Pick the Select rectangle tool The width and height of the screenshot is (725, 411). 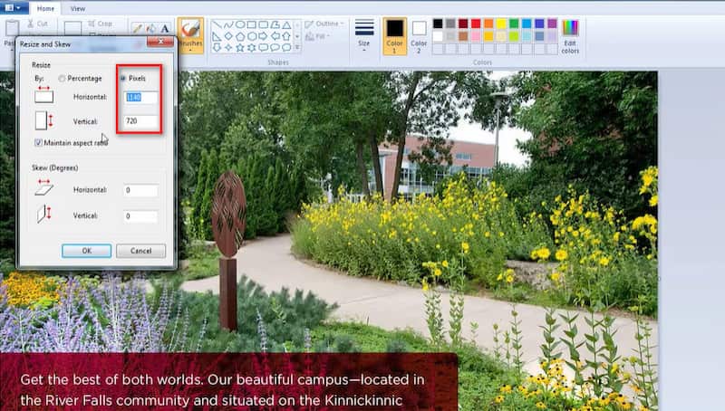[72, 28]
